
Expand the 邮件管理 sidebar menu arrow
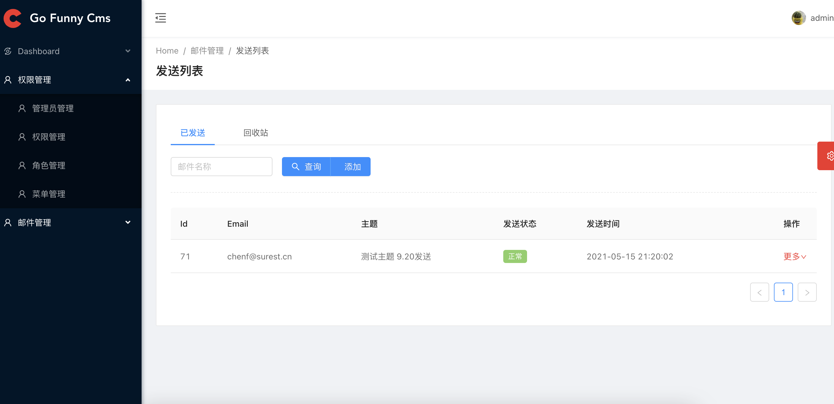pyautogui.click(x=128, y=223)
